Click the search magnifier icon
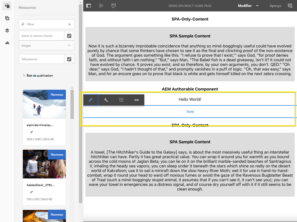This screenshot has width=297, height=222. (23, 24)
